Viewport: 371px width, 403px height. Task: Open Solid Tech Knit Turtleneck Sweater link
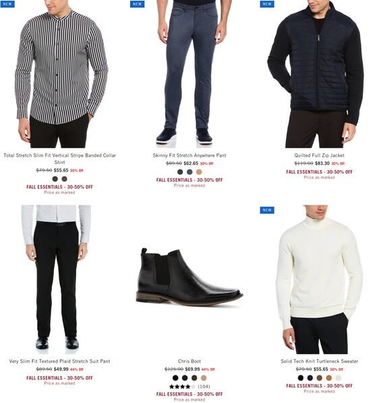tap(319, 361)
